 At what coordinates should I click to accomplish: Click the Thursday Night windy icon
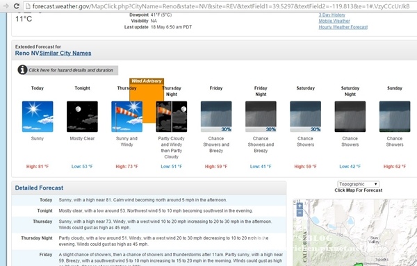[172, 117]
